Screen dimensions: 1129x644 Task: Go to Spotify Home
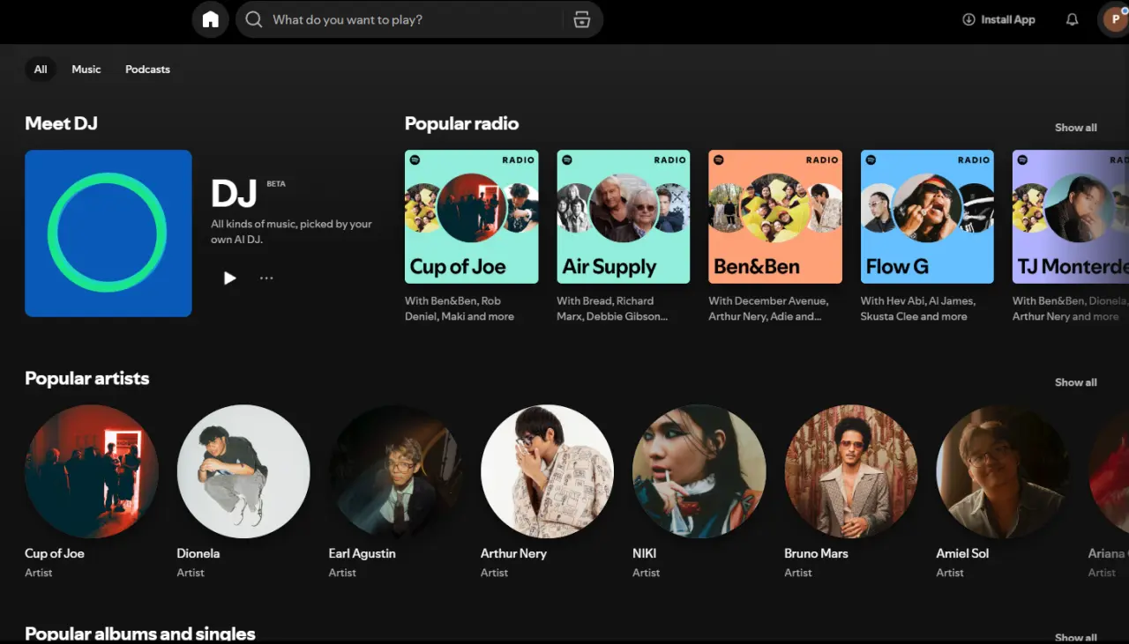210,19
